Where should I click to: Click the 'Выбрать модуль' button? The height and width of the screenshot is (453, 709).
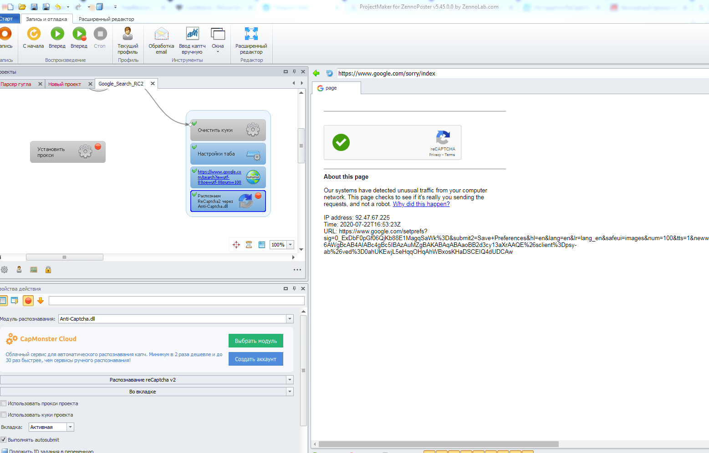pos(256,341)
